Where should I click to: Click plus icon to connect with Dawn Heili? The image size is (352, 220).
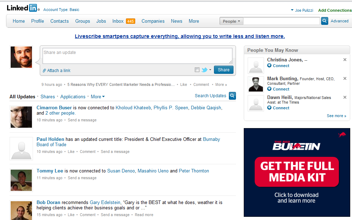269,108
